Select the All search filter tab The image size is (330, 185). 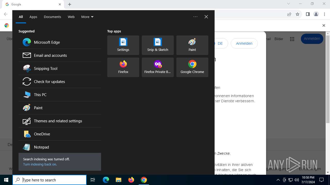pos(21,17)
